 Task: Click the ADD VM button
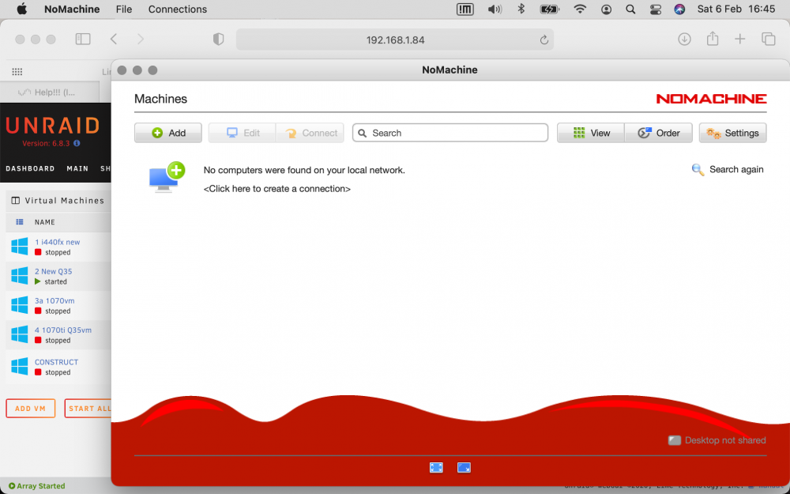[x=30, y=409]
